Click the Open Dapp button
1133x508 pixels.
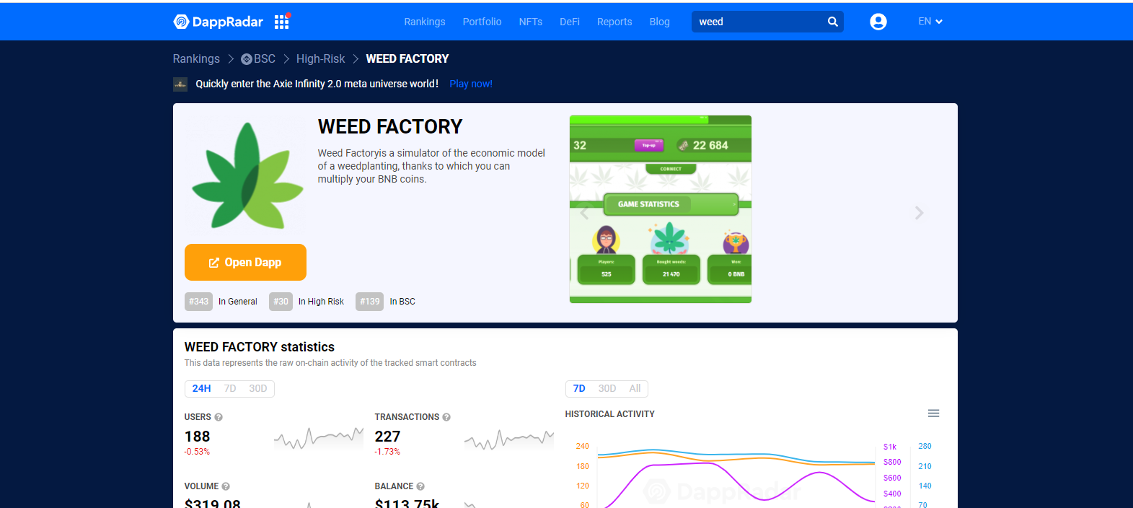245,262
